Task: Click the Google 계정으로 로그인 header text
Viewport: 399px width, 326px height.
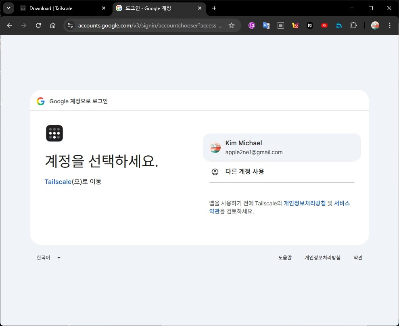Action: tap(78, 101)
